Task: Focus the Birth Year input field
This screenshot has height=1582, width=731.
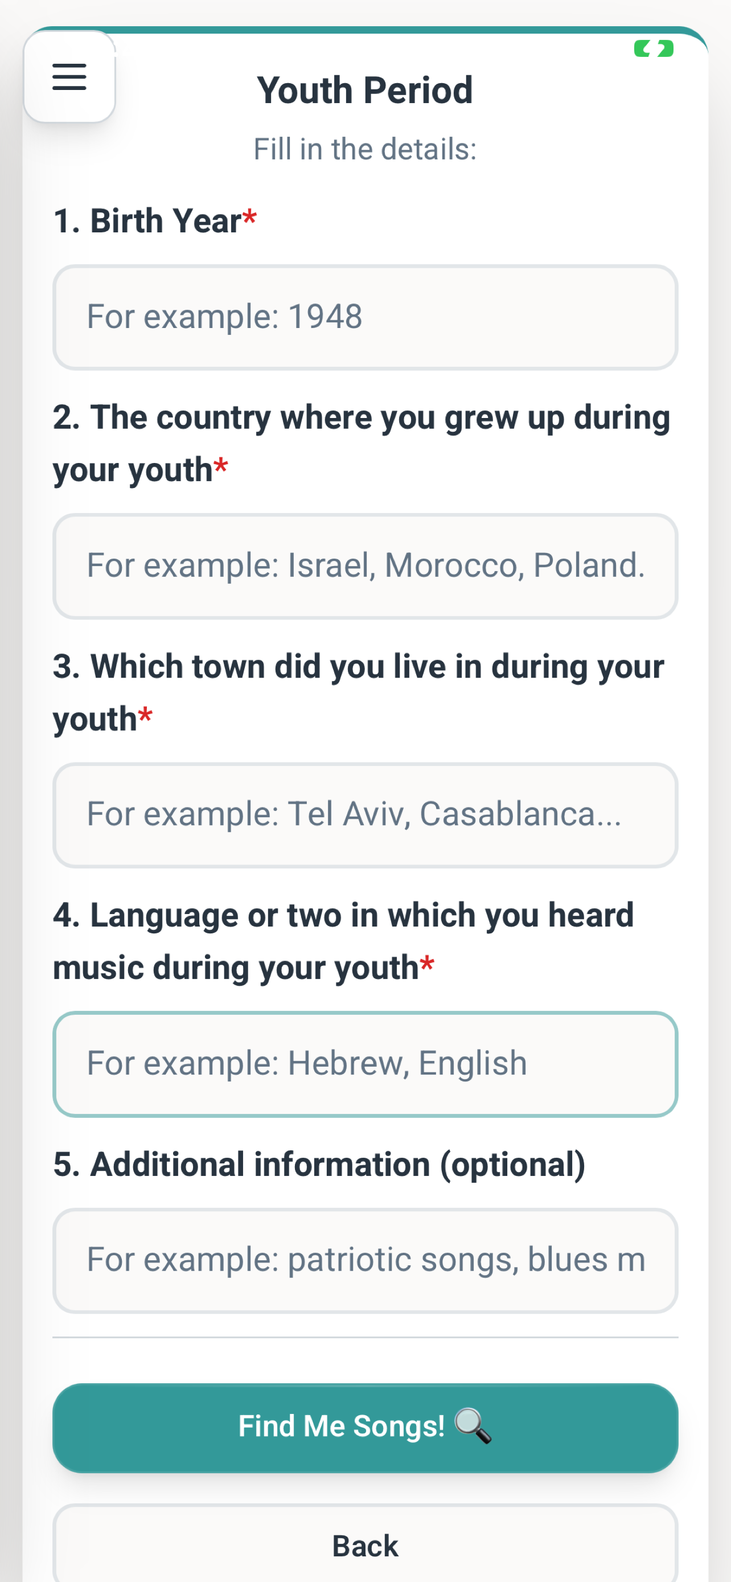Action: (x=365, y=317)
